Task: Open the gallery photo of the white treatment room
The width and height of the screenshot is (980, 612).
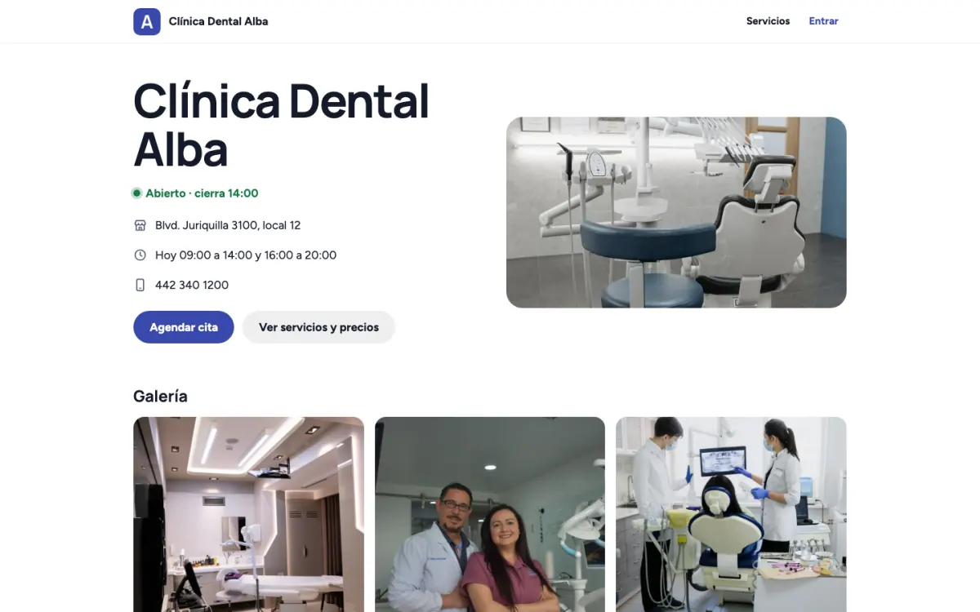Action: [x=248, y=514]
